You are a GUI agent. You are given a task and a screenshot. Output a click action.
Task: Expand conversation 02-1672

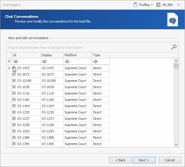[14, 74]
